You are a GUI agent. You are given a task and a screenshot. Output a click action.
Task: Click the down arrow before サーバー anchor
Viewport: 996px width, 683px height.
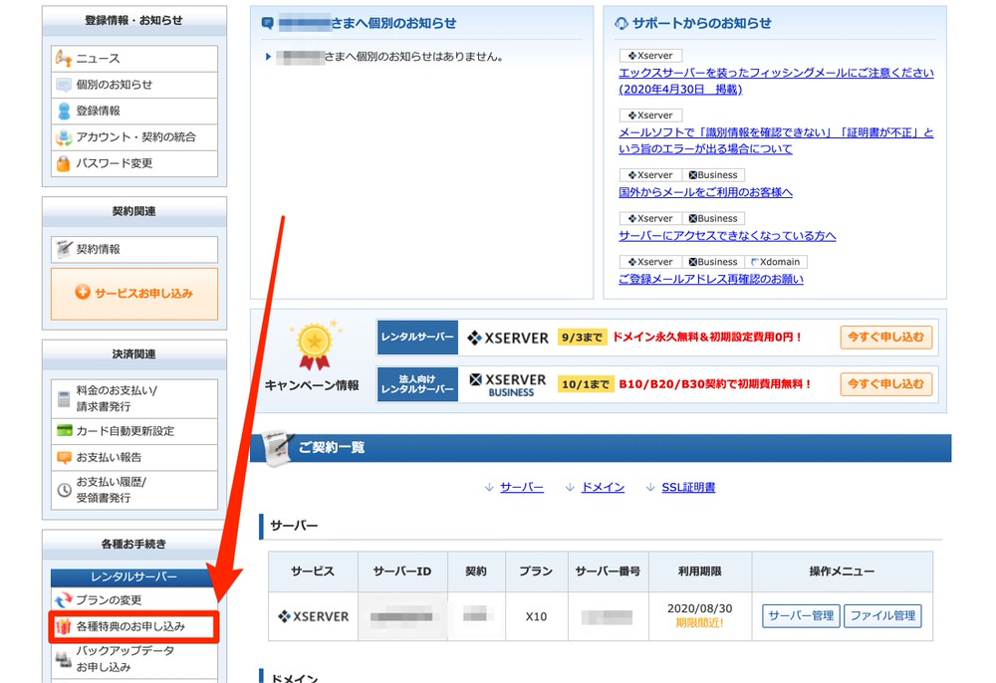(x=489, y=487)
